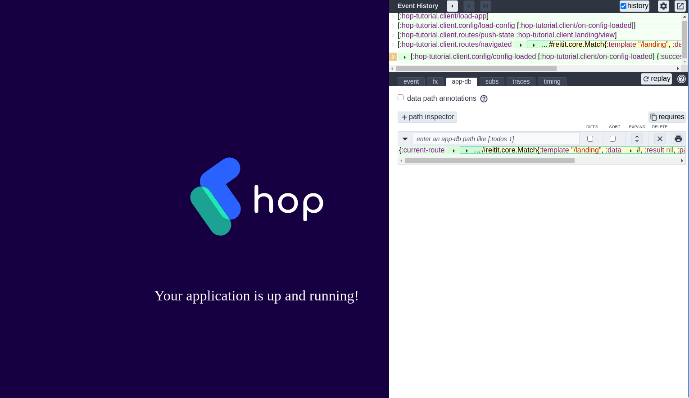Switch to the timing tab
This screenshot has width=689, height=398.
pyautogui.click(x=552, y=81)
